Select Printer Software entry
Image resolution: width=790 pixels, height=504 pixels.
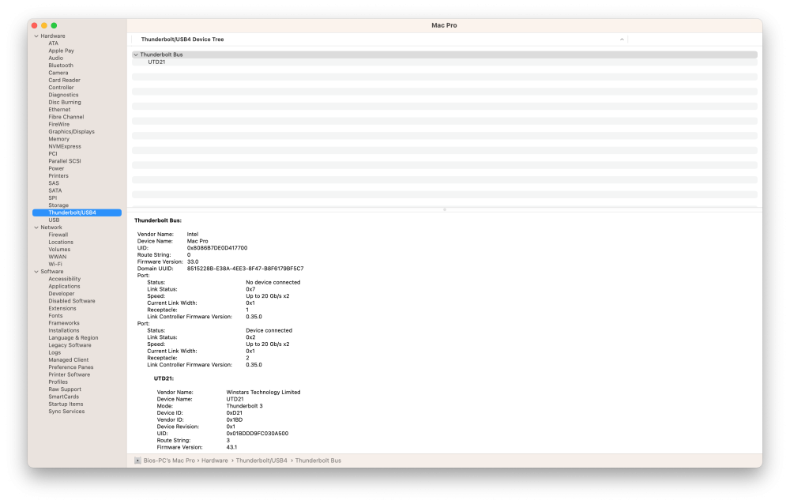pos(69,375)
